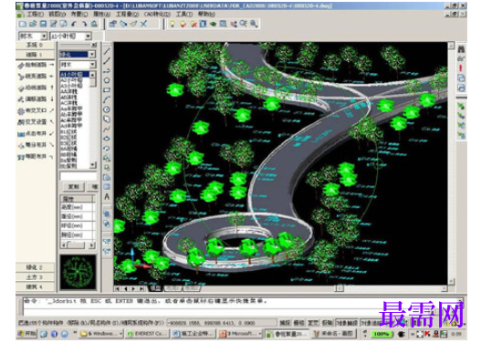Expand the 建筑 4 section
This screenshot has height=343, width=481.
[x=35, y=287]
